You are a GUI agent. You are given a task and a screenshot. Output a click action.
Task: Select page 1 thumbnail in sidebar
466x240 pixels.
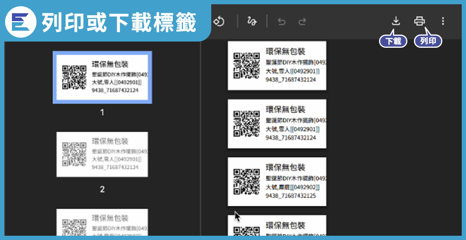click(x=102, y=78)
